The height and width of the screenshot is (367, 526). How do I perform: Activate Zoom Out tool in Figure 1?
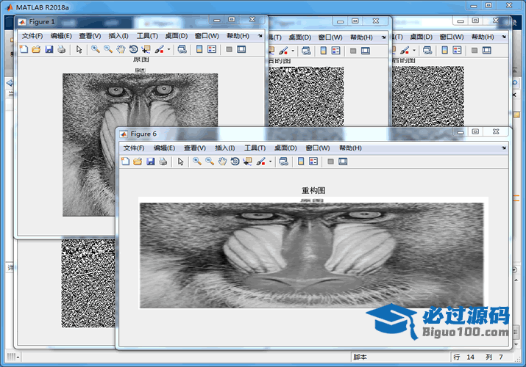[108, 49]
